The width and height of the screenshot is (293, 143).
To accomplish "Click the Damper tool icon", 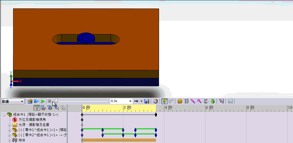I will (193, 101).
